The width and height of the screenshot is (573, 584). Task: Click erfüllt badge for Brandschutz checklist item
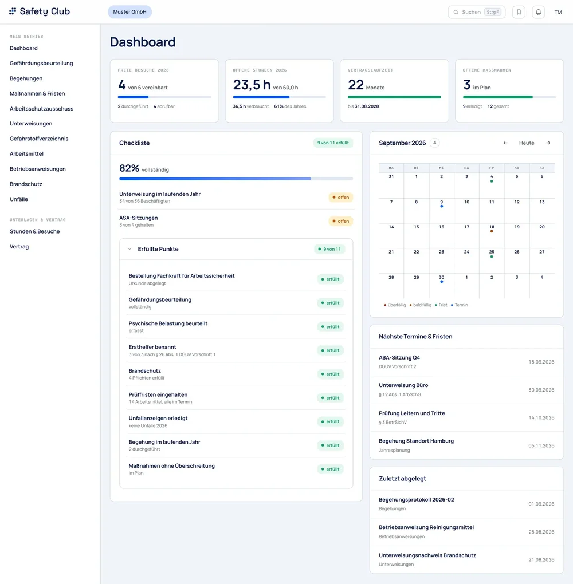tap(330, 374)
